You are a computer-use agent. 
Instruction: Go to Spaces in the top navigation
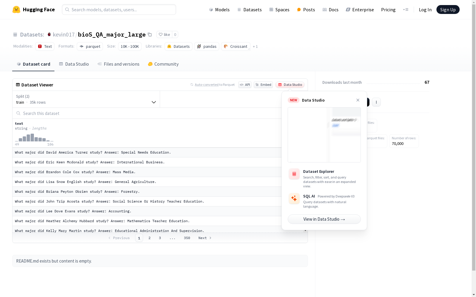click(x=279, y=10)
